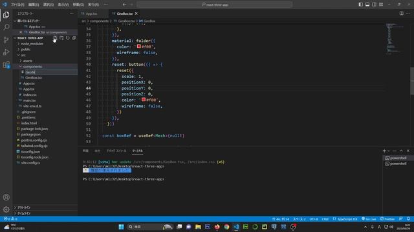Click red color swatch on line 46
Image resolution: width=414 pixels, height=232 pixels.
[x=144, y=99]
